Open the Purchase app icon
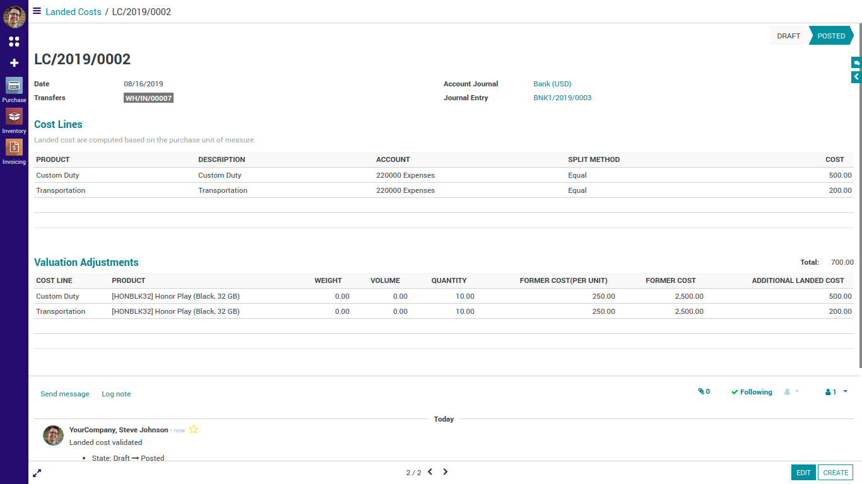This screenshot has width=862, height=484. click(x=14, y=86)
